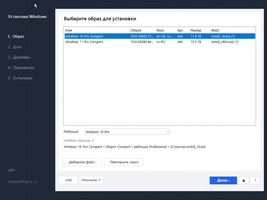267x200 pixels.
Task: Click the 11,9 ГБ size cell
Action: coord(196,36)
